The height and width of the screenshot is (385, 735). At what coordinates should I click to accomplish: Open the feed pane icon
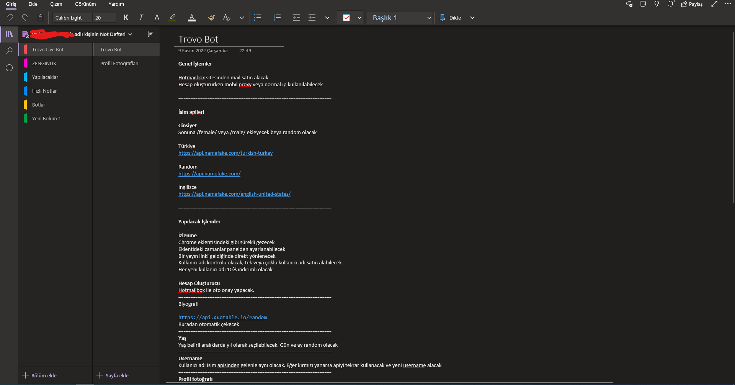click(x=643, y=4)
